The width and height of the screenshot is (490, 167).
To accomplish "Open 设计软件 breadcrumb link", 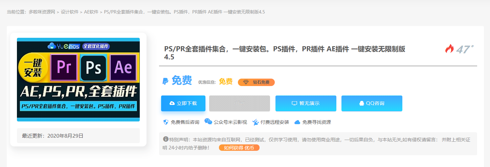I will pos(70,12).
